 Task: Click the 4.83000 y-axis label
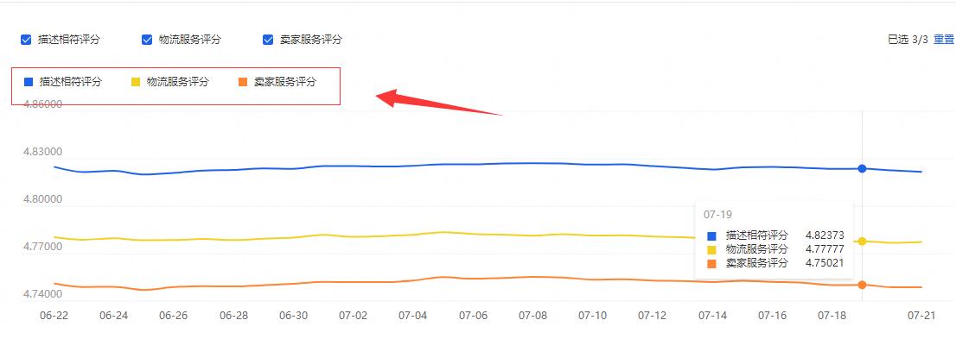pos(43,152)
